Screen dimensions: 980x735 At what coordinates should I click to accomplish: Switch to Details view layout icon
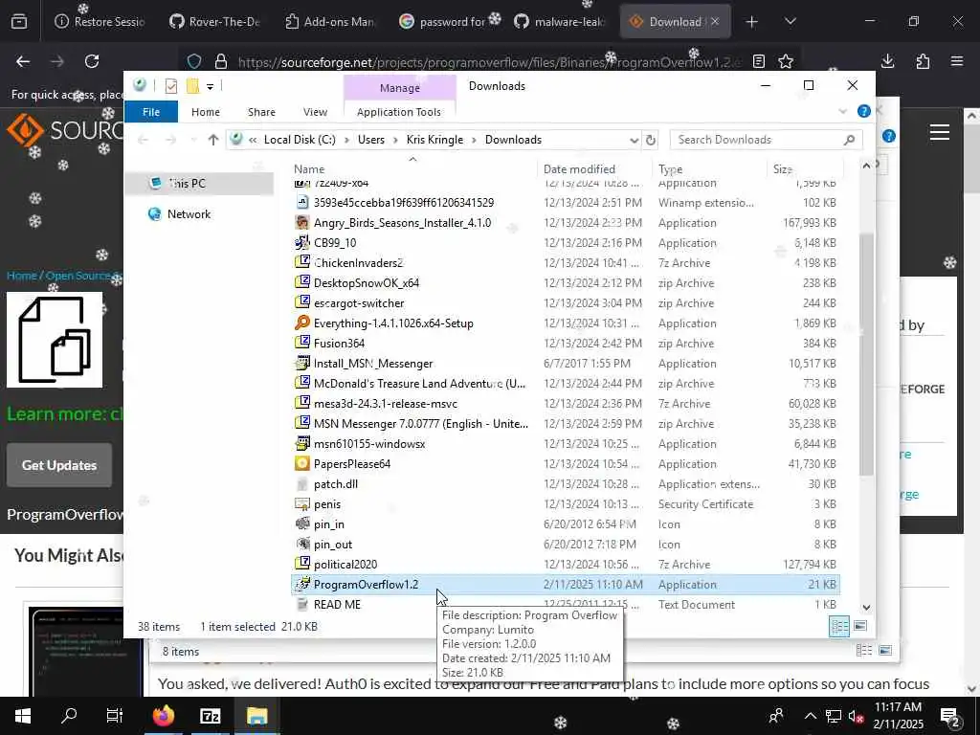[838, 626]
